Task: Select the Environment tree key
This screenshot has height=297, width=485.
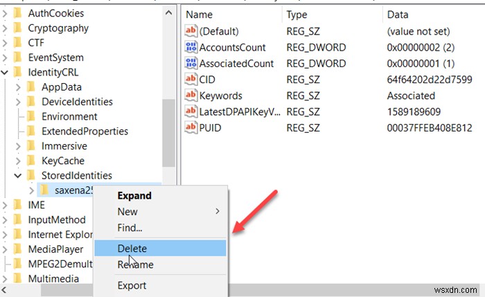Action: pyautogui.click(x=69, y=116)
